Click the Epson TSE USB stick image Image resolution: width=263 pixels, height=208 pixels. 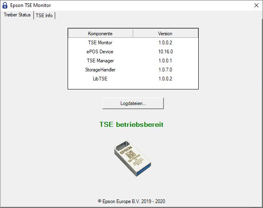[133, 158]
